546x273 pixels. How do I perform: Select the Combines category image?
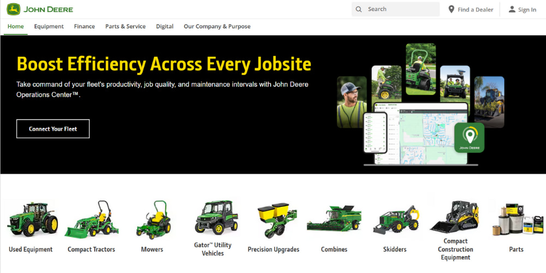(x=334, y=219)
